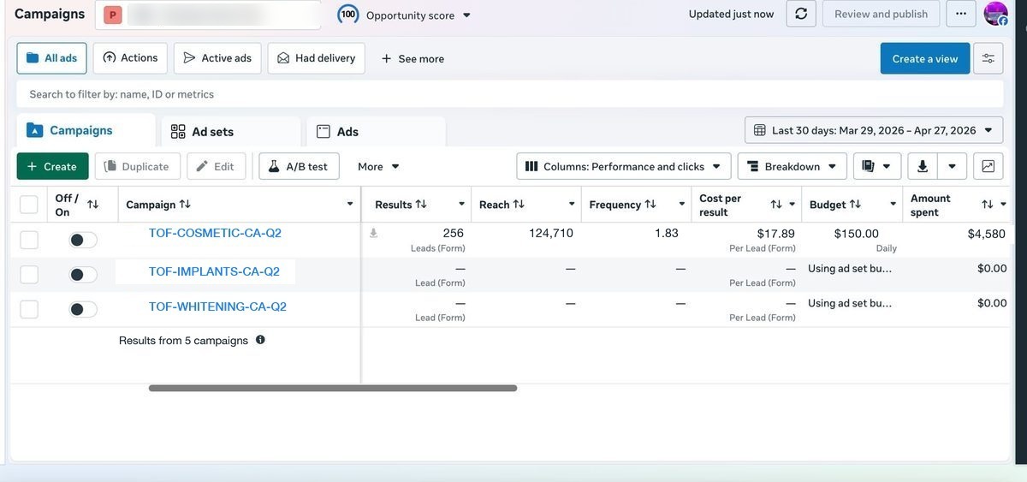Select the Had delivery view

tap(316, 58)
